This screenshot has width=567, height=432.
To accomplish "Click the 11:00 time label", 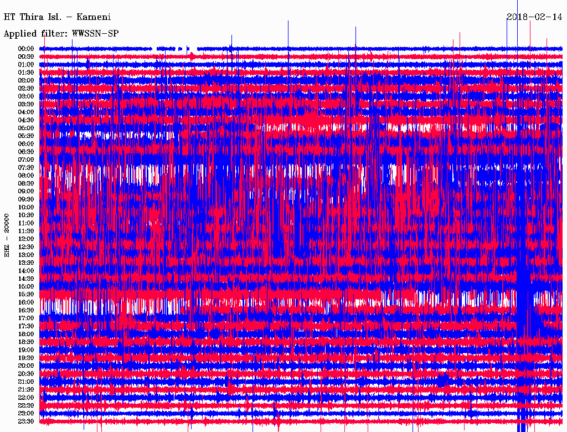I will tap(26, 223).
